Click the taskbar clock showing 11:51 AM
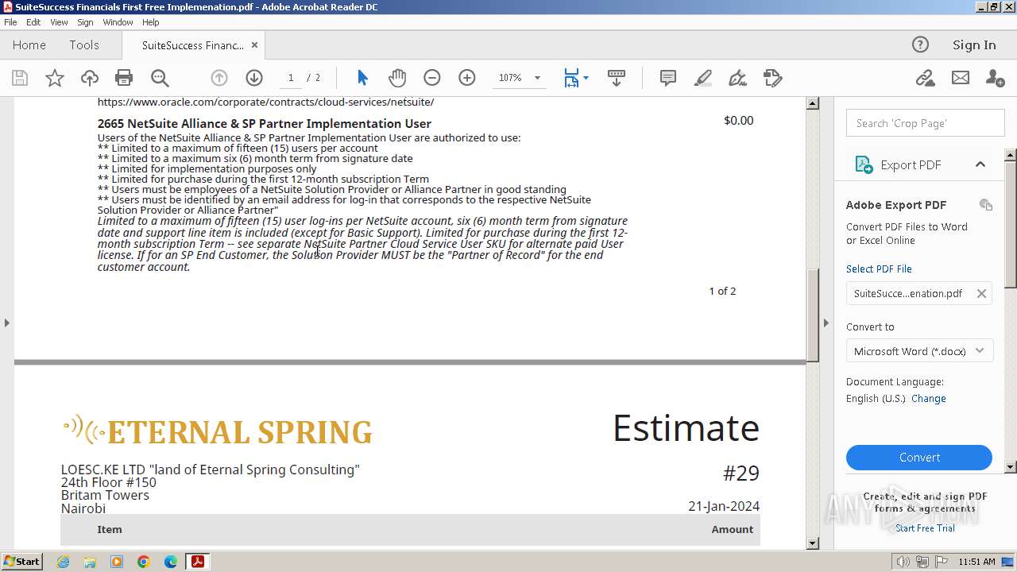 (976, 562)
